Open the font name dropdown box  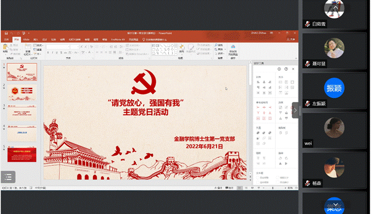click(x=58, y=47)
